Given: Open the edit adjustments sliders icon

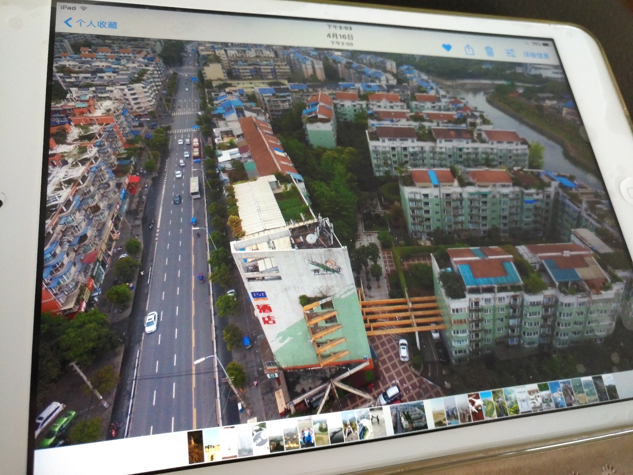Looking at the screenshot, I should pyautogui.click(x=510, y=53).
